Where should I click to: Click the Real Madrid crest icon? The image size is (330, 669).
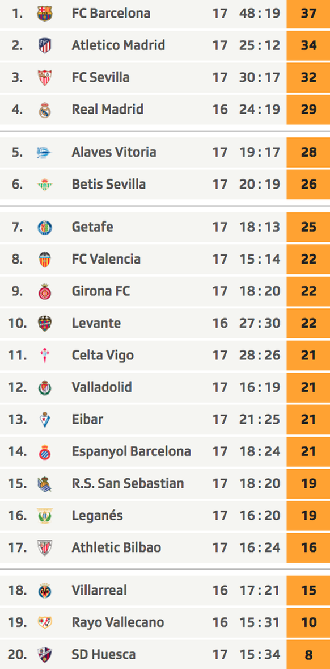44,110
